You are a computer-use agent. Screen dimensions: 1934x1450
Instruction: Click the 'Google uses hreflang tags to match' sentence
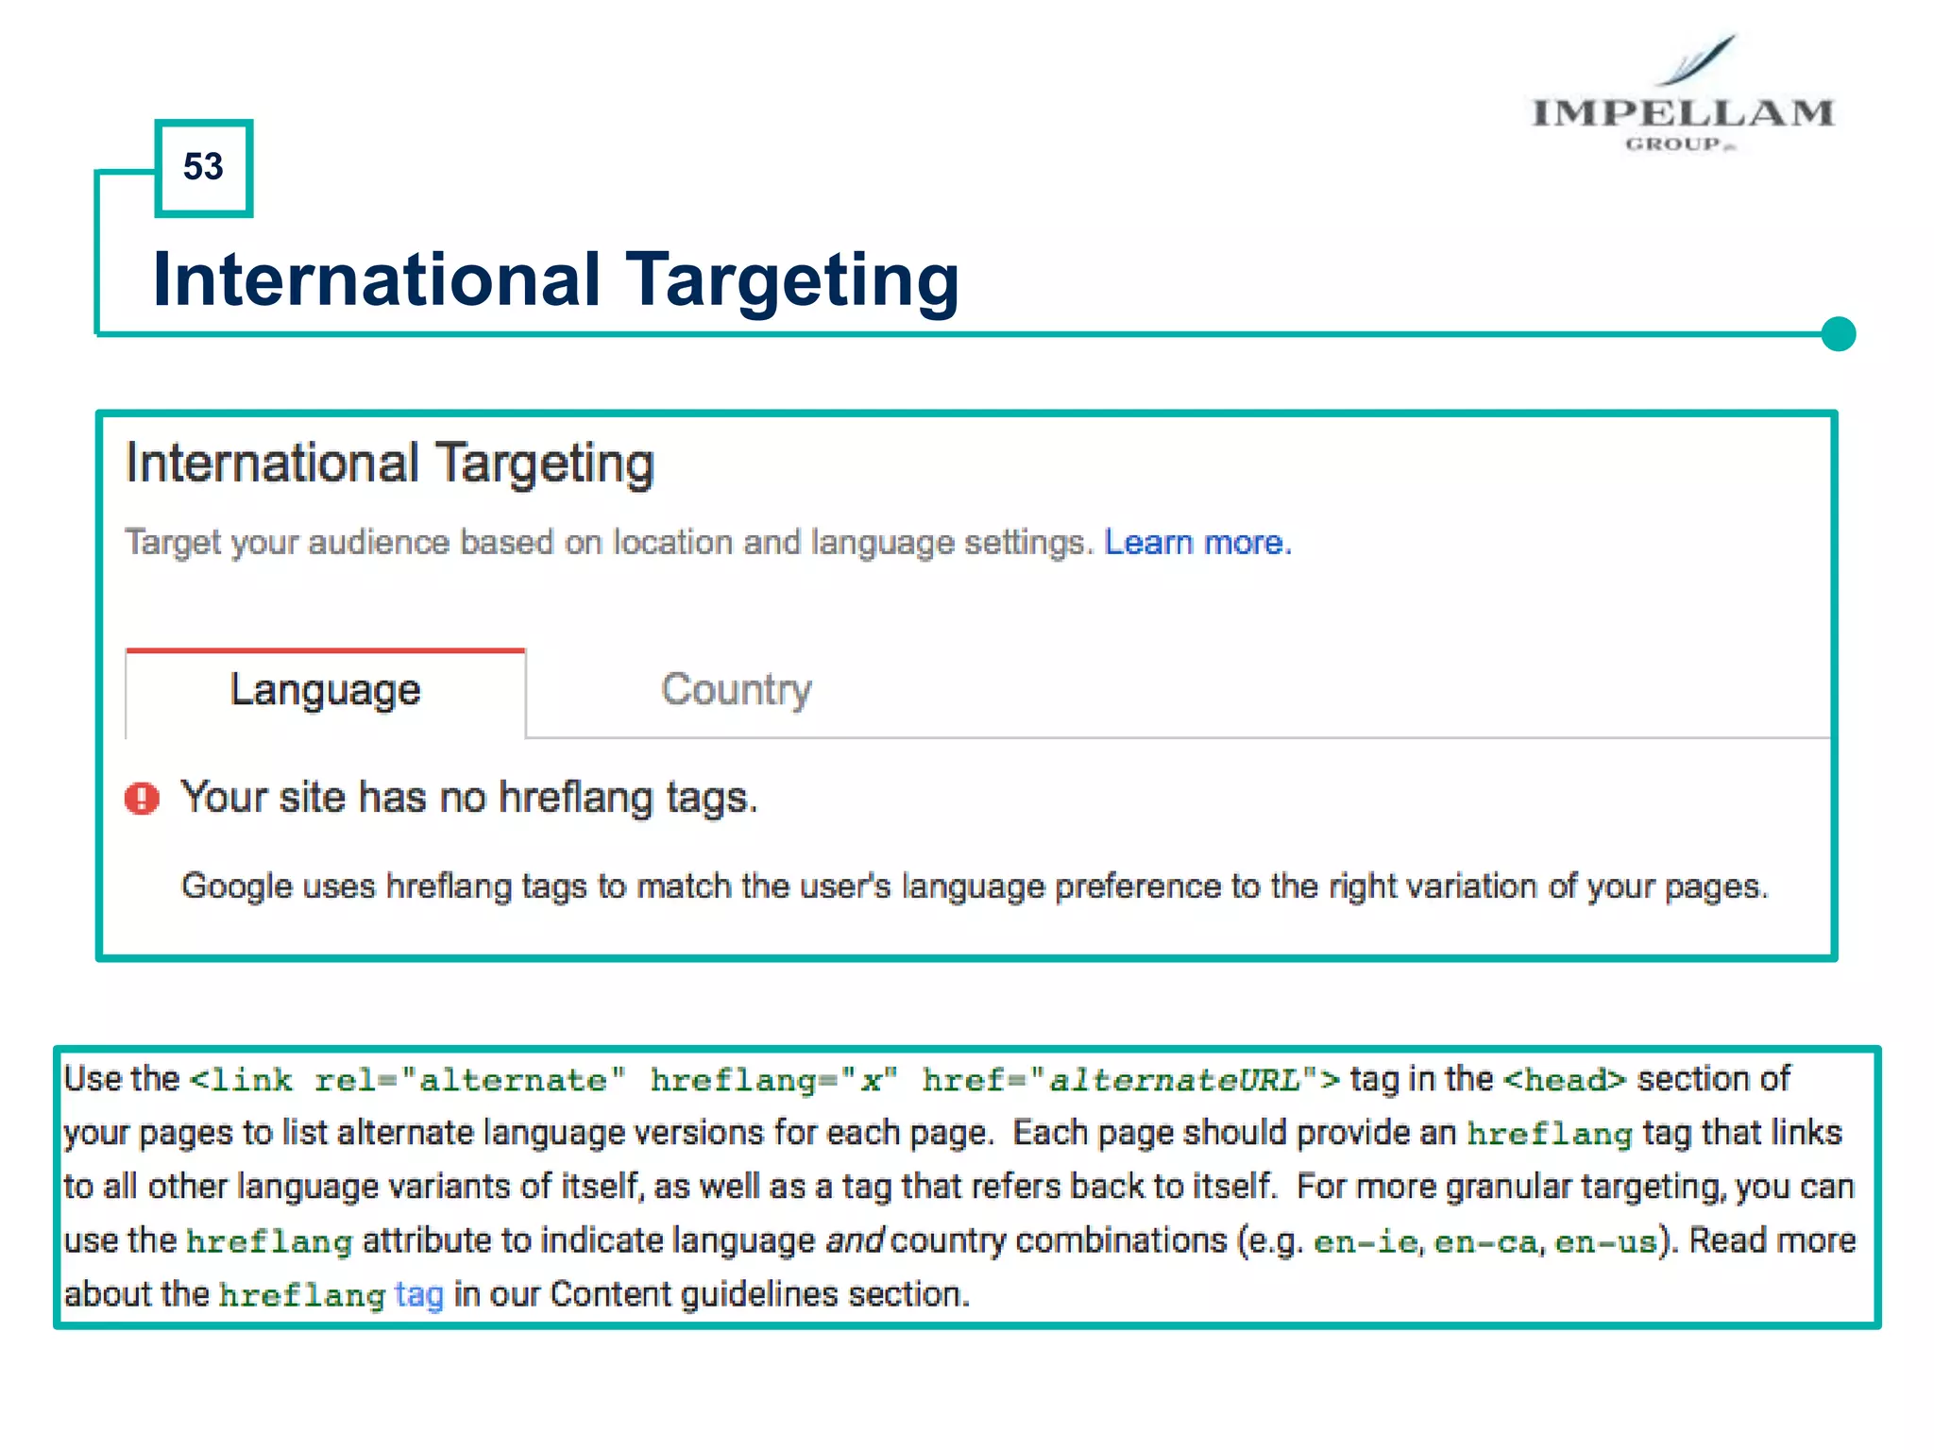coord(975,886)
